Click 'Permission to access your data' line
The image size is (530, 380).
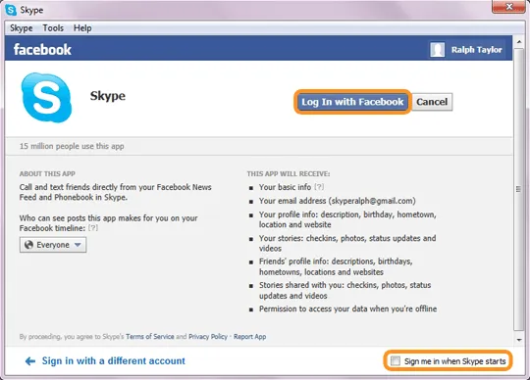(x=347, y=309)
